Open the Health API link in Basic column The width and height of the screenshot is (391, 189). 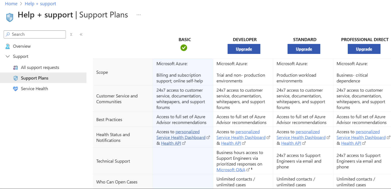[x=171, y=143]
